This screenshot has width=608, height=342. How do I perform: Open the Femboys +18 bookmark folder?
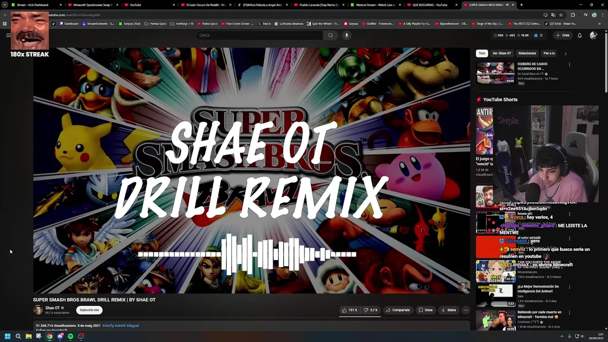pos(182,23)
